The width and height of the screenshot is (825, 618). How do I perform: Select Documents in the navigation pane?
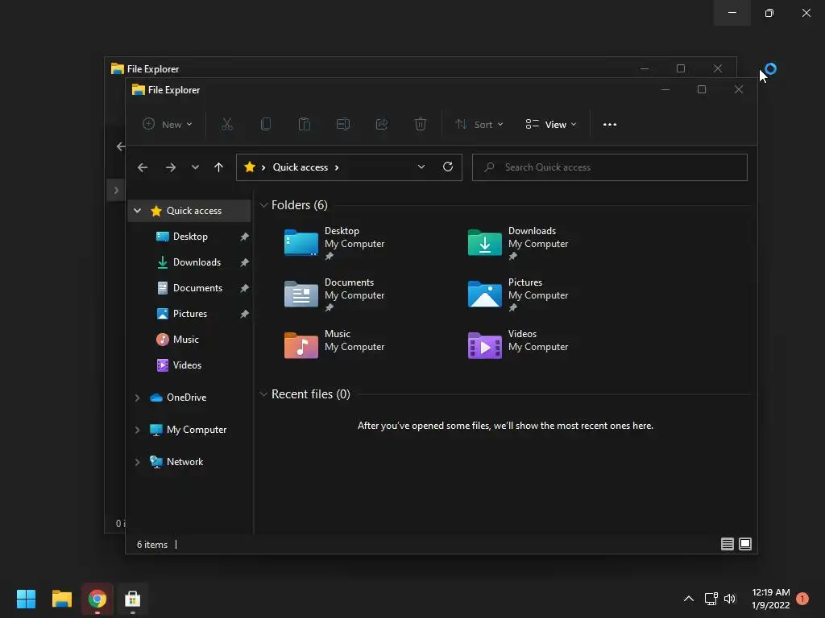point(198,288)
